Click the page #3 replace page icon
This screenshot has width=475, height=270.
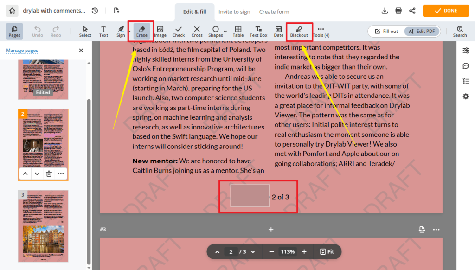pyautogui.click(x=422, y=229)
